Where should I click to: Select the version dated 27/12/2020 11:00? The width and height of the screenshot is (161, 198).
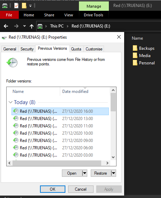tap(60, 126)
